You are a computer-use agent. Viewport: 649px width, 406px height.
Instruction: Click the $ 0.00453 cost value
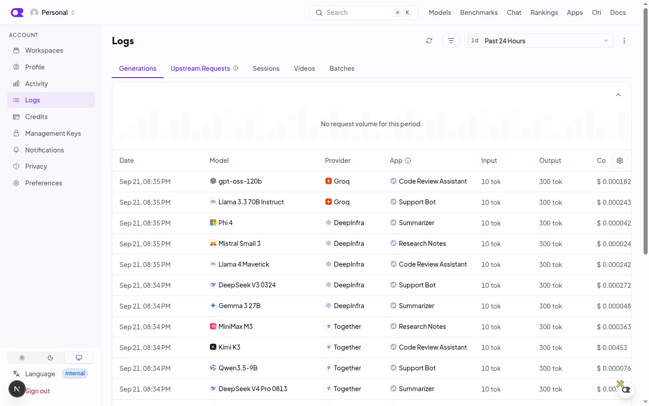(x=612, y=347)
